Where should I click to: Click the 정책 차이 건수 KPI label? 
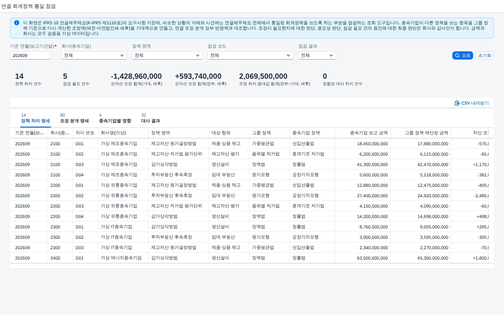[28, 84]
